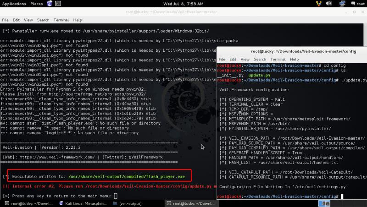Select the highlighted active root@lucky taskbar entry

pos(191,203)
